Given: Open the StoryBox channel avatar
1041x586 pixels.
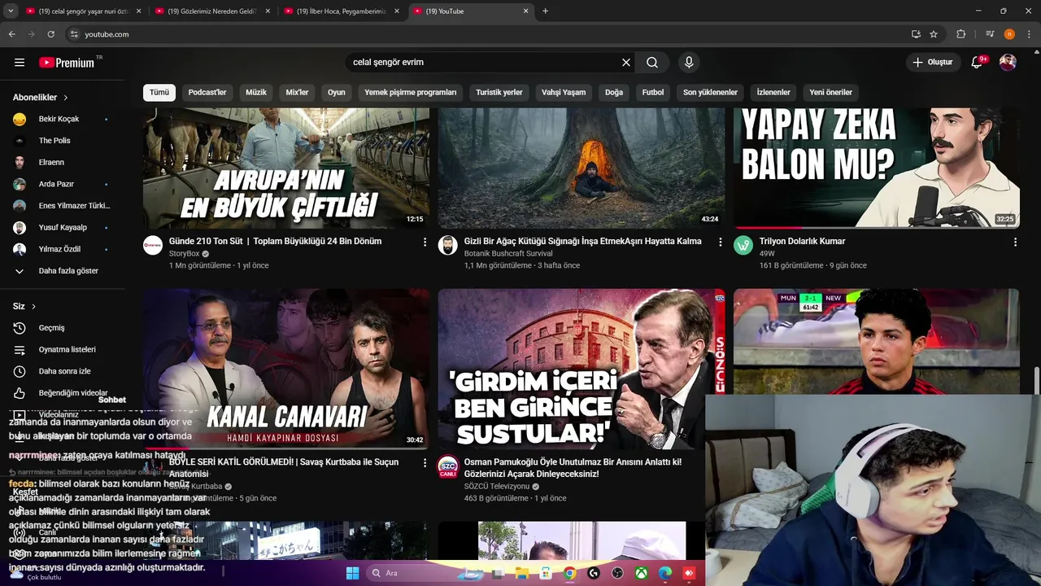Looking at the screenshot, I should 153,246.
